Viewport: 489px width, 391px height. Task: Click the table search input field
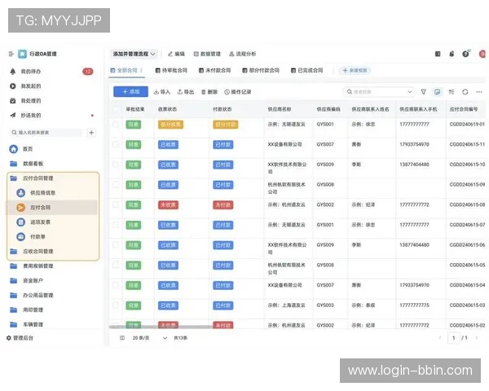[379, 92]
